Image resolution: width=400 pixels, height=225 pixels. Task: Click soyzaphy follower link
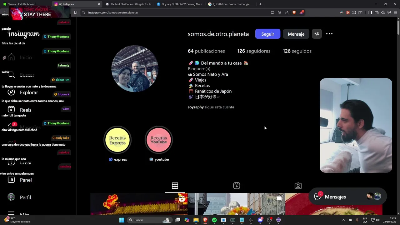tap(196, 107)
